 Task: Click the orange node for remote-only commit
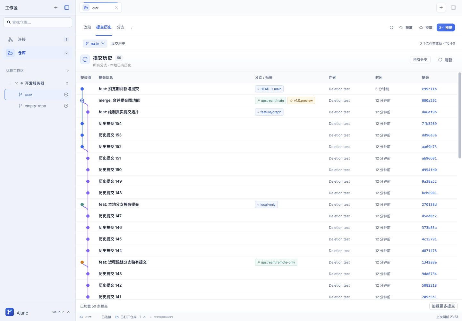tap(82, 262)
